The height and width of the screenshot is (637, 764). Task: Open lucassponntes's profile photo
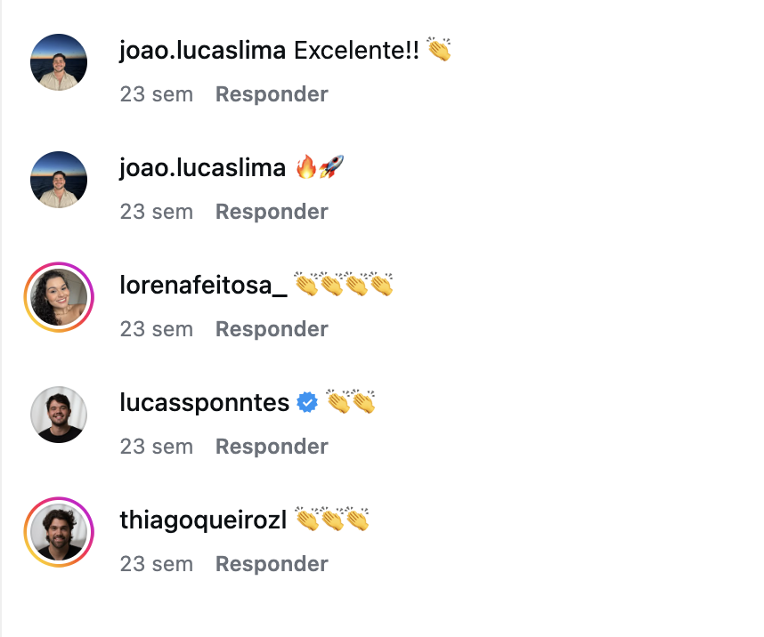[58, 414]
